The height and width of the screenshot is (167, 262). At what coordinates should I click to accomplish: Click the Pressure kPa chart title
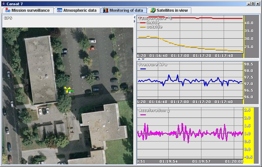pos(153,65)
